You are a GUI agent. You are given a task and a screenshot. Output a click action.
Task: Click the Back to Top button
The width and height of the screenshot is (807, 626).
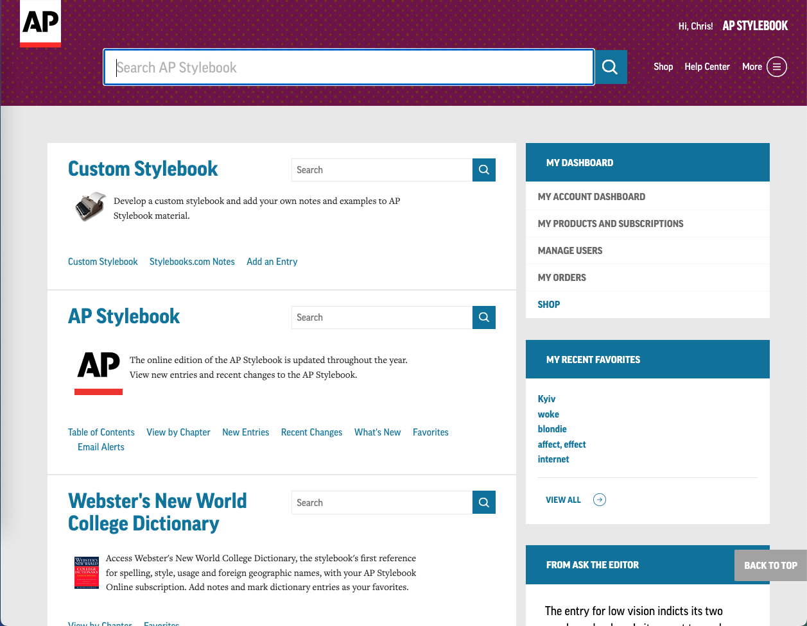[770, 565]
